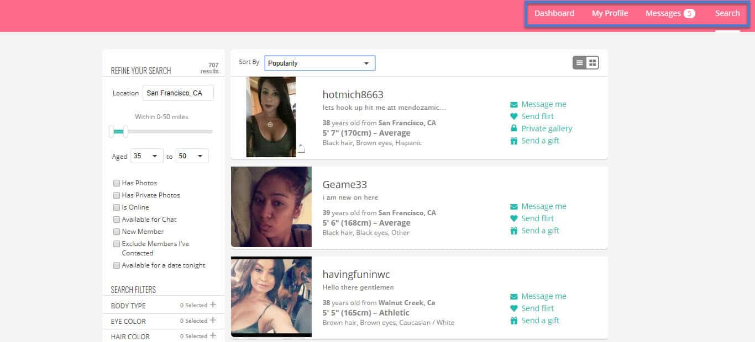Click envelope icon beside hotmich8663 Message me
The width and height of the screenshot is (755, 342).
click(x=514, y=104)
